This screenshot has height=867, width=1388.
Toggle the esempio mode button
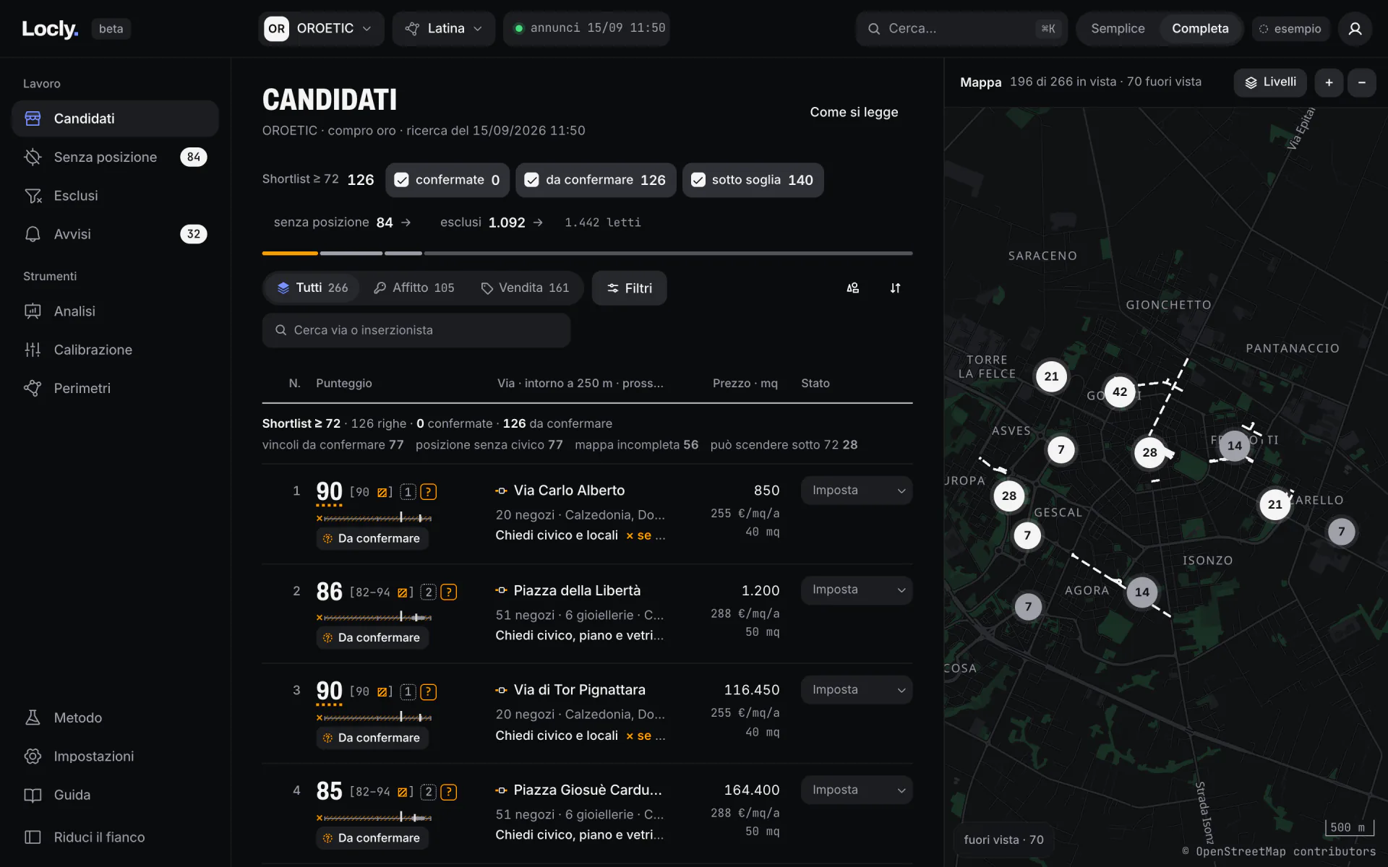[1290, 29]
